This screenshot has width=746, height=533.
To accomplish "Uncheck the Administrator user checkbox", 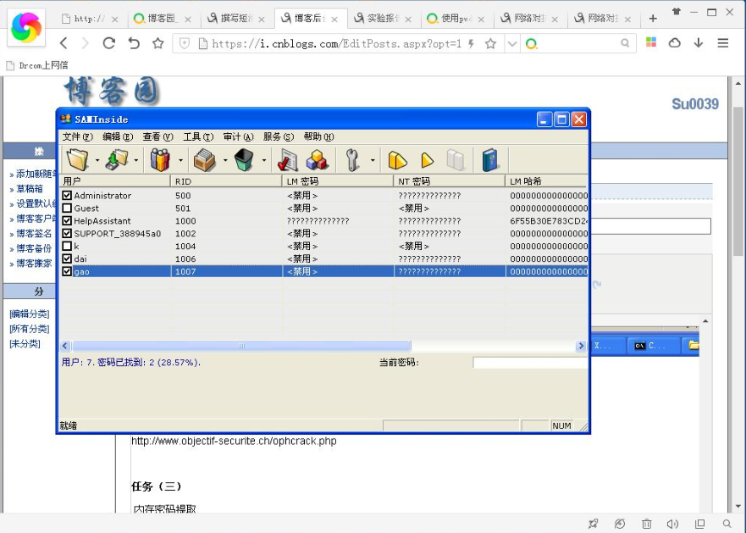I will coord(67,195).
